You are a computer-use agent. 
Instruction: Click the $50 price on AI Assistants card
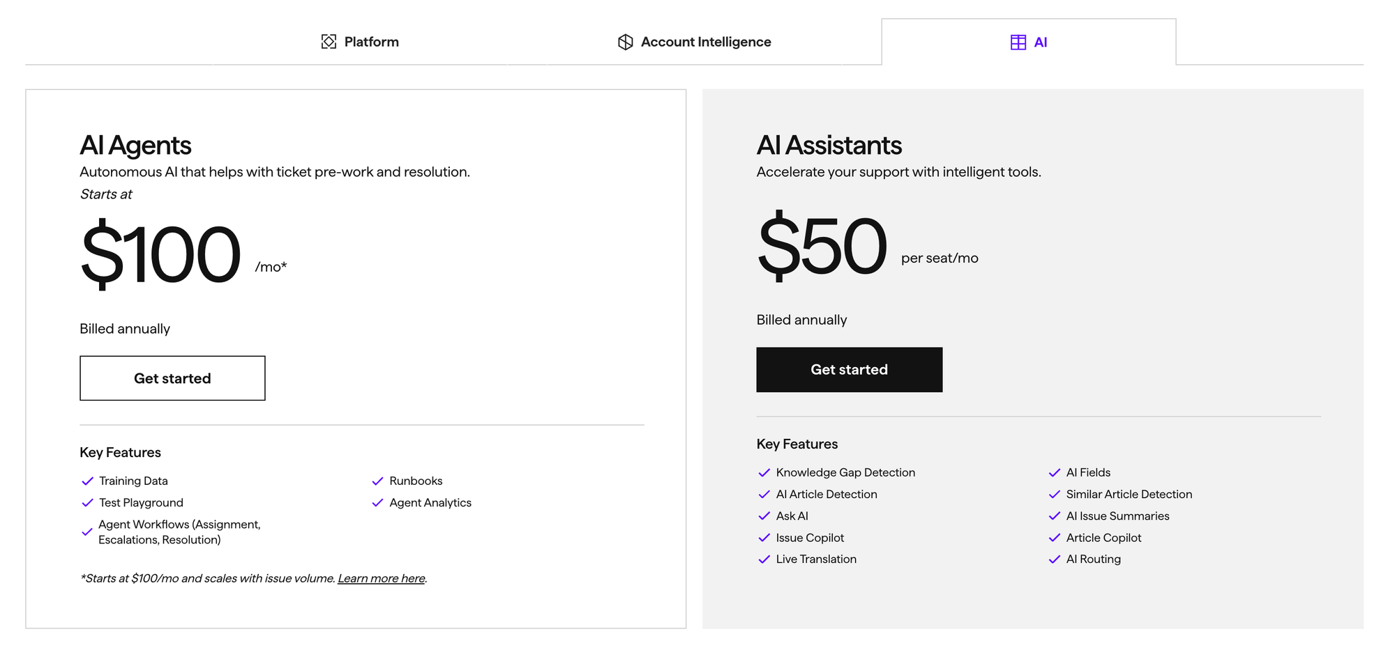click(822, 245)
